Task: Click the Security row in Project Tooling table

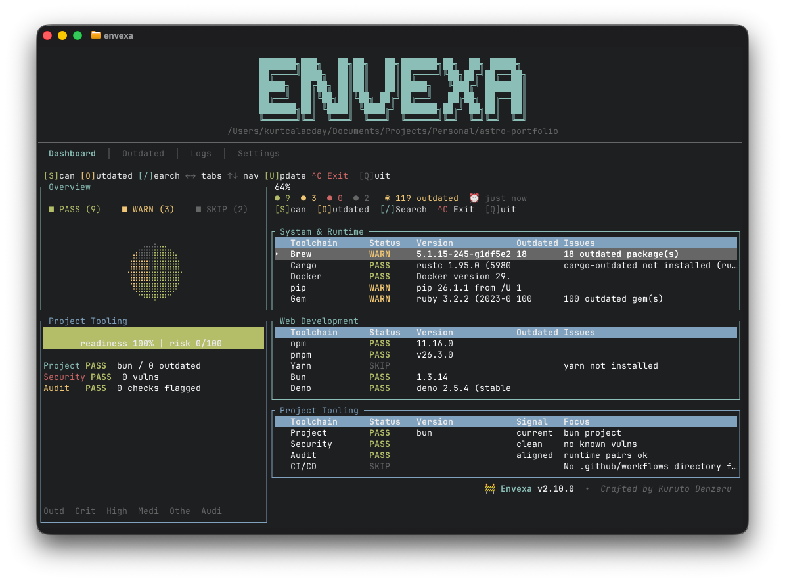Action: pyautogui.click(x=506, y=444)
